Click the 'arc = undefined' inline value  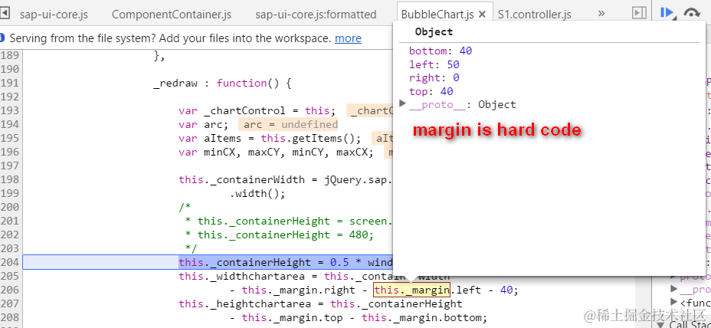pos(288,125)
